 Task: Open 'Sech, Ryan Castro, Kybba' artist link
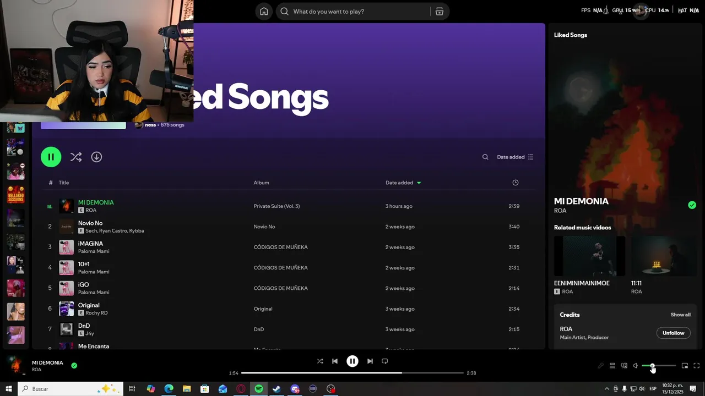[x=115, y=231]
